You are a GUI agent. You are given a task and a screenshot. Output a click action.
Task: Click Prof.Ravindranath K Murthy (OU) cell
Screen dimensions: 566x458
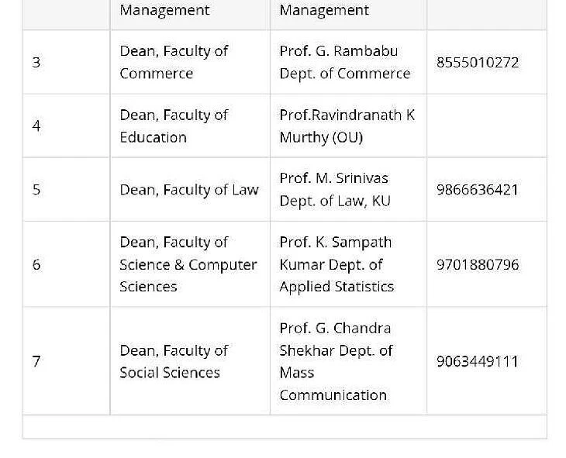click(348, 126)
